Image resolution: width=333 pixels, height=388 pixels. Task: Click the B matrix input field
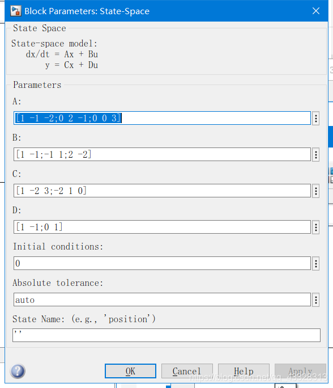pos(162,154)
